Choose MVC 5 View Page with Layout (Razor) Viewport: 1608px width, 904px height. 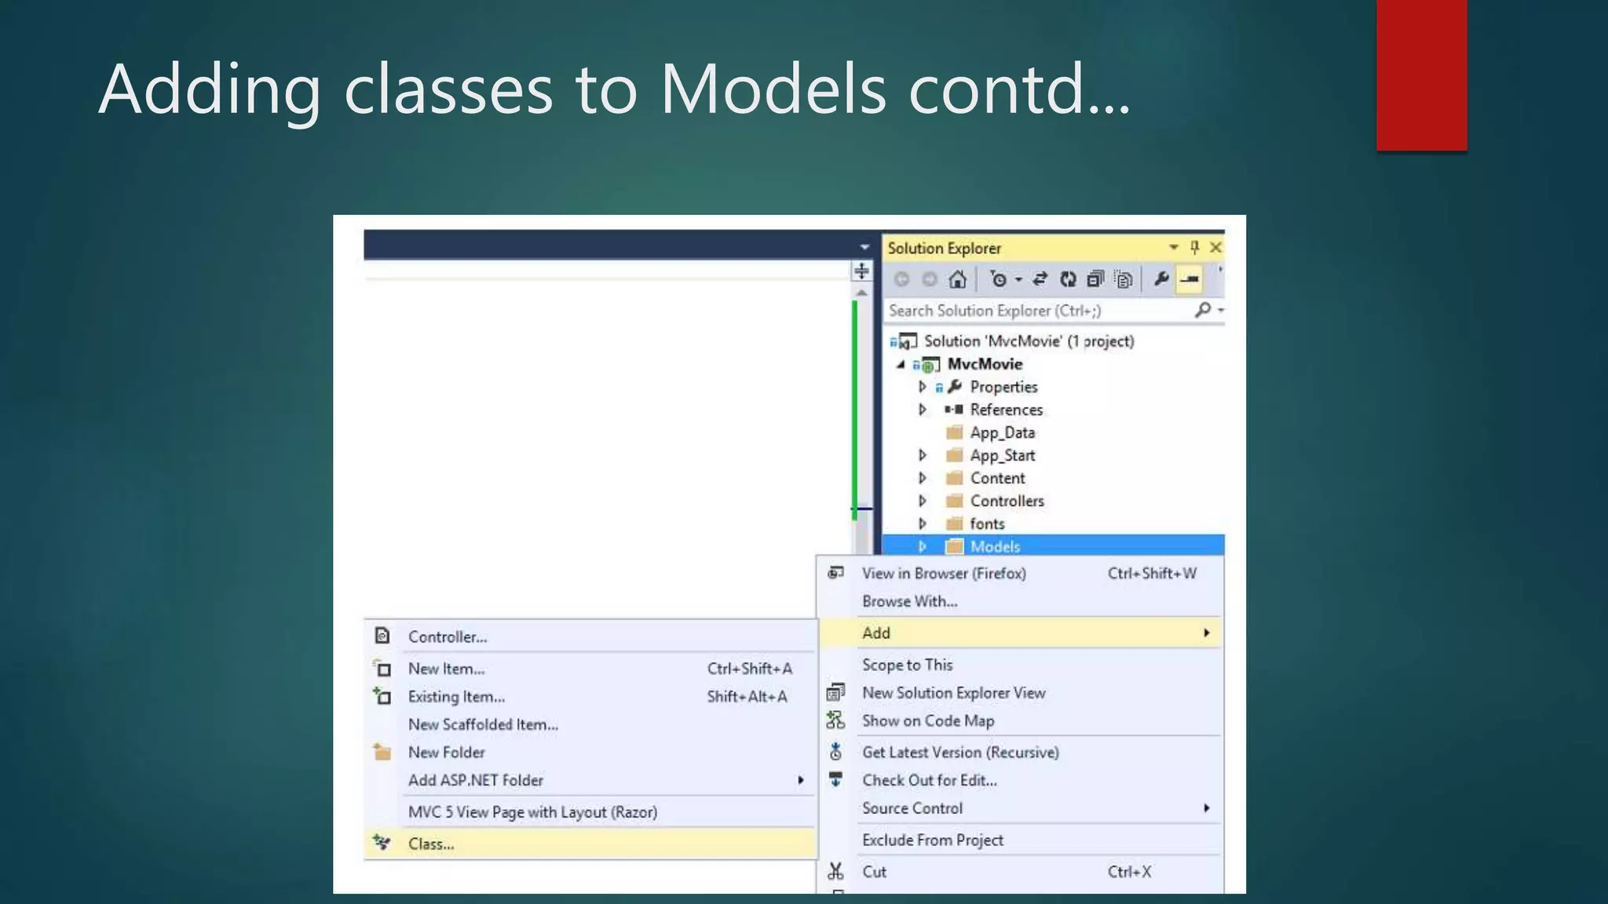click(x=590, y=812)
